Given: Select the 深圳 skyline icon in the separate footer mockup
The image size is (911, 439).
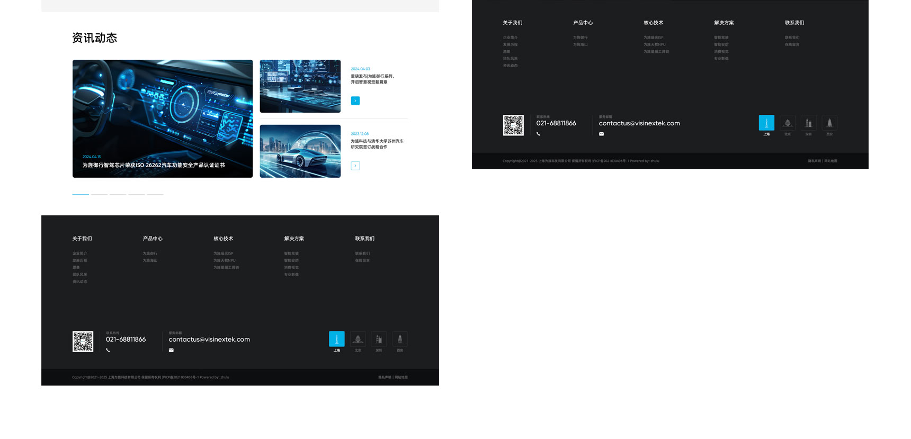Looking at the screenshot, I should [809, 123].
